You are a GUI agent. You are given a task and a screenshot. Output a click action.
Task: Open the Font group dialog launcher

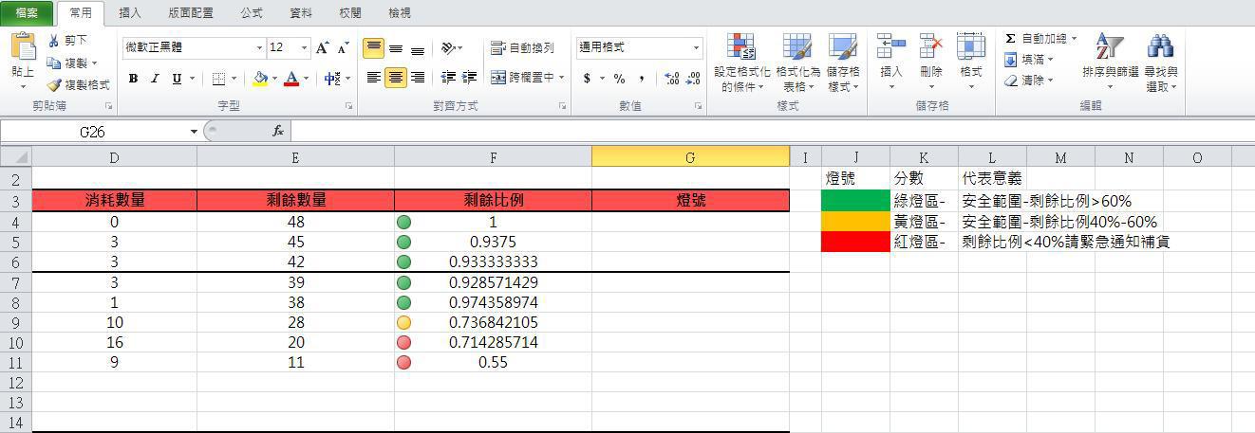[348, 106]
